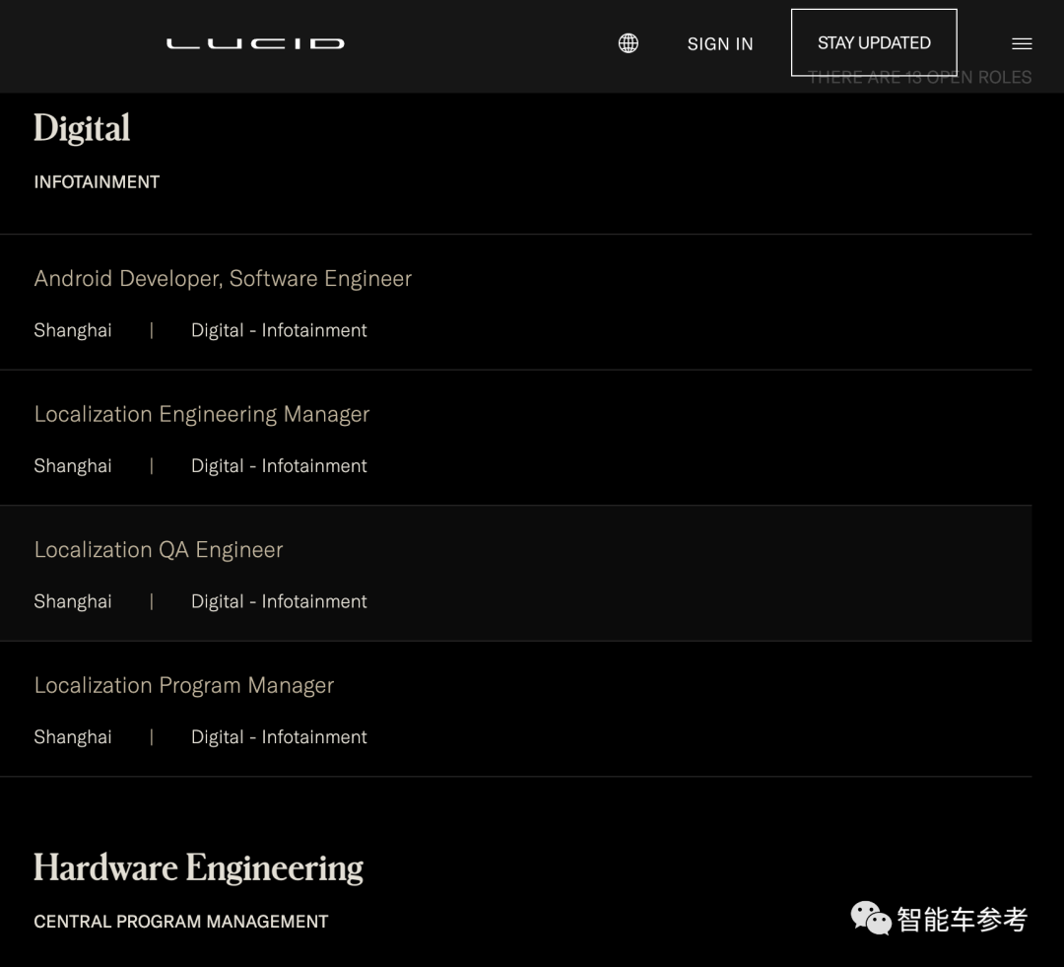Click Shanghai under Android Developer job
The image size is (1064, 967).
(73, 330)
